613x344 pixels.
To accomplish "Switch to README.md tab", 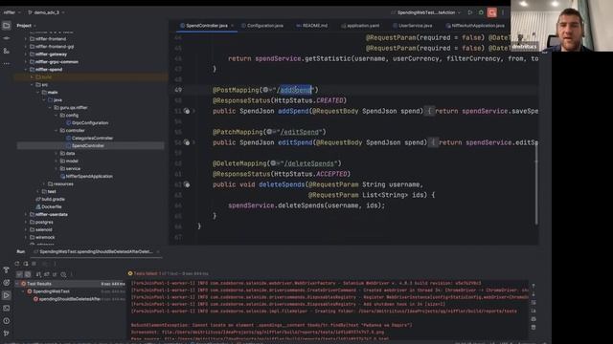I will (x=311, y=26).
